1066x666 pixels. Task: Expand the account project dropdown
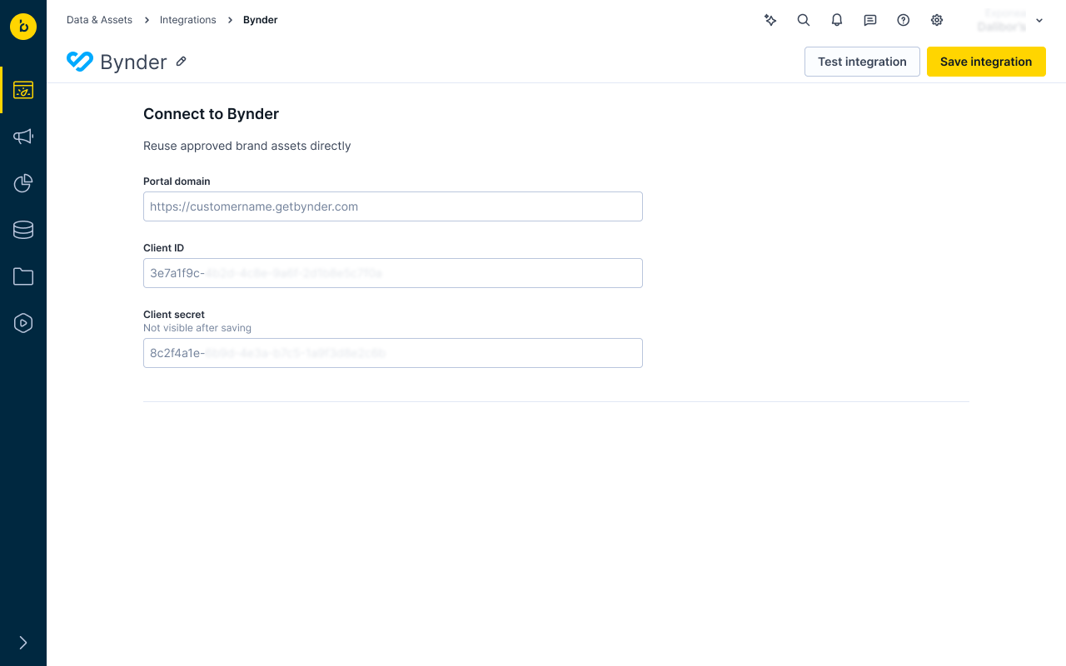coord(1039,20)
